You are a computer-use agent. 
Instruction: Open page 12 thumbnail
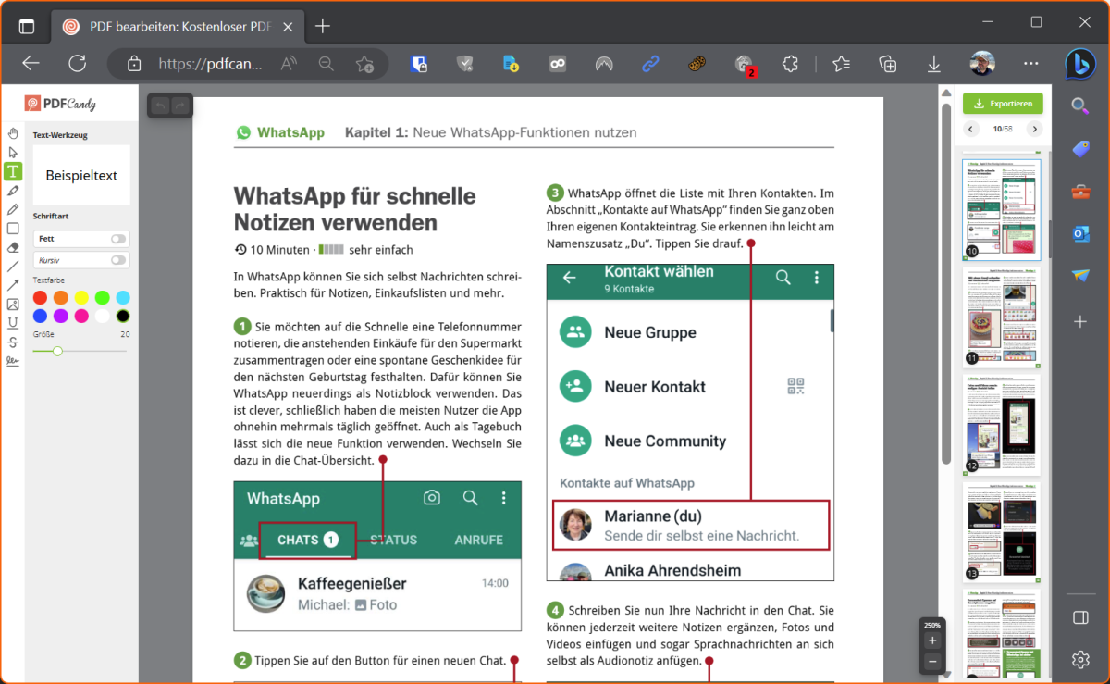point(1002,424)
